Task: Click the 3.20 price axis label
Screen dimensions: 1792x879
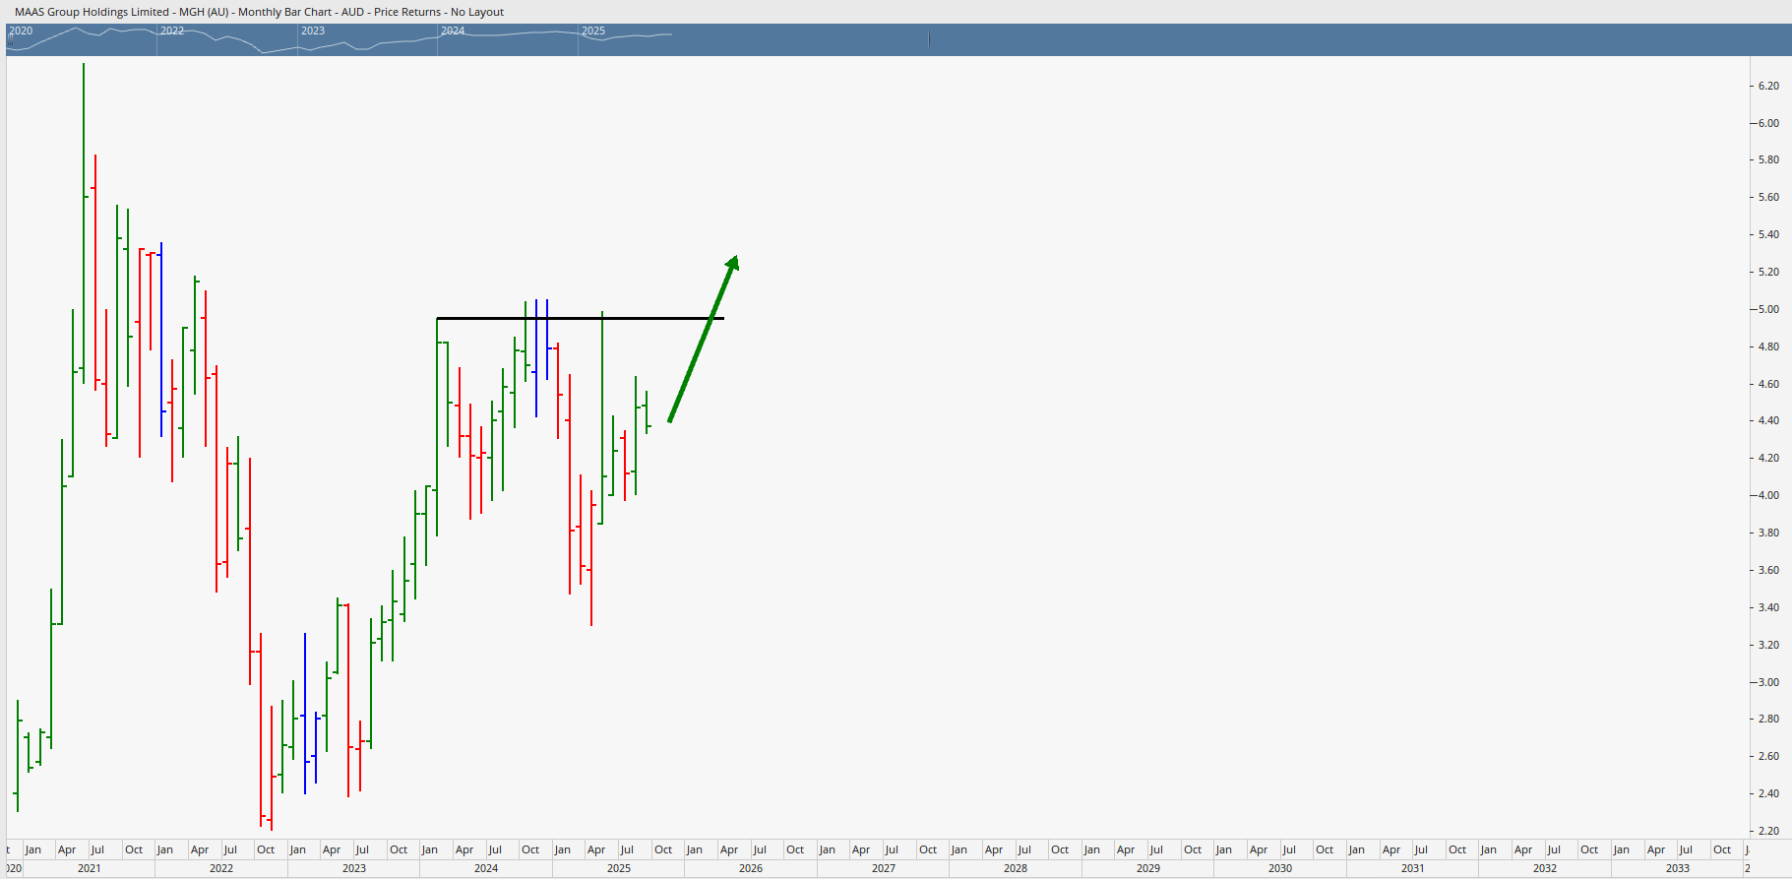Action: point(1768,645)
